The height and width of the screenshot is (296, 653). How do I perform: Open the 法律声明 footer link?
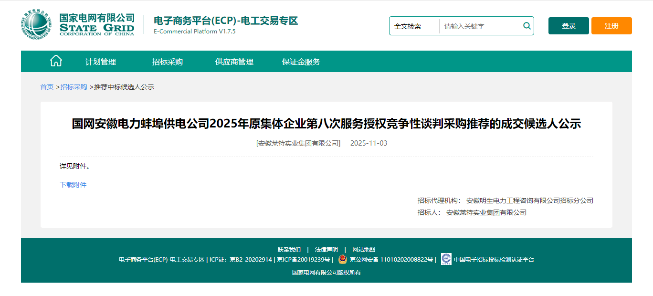tap(326, 249)
